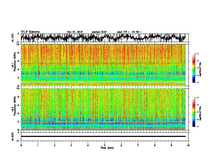The width and height of the screenshot is (212, 163).
Task: Click the ch.2 color scale bar
Action: click(194, 112)
